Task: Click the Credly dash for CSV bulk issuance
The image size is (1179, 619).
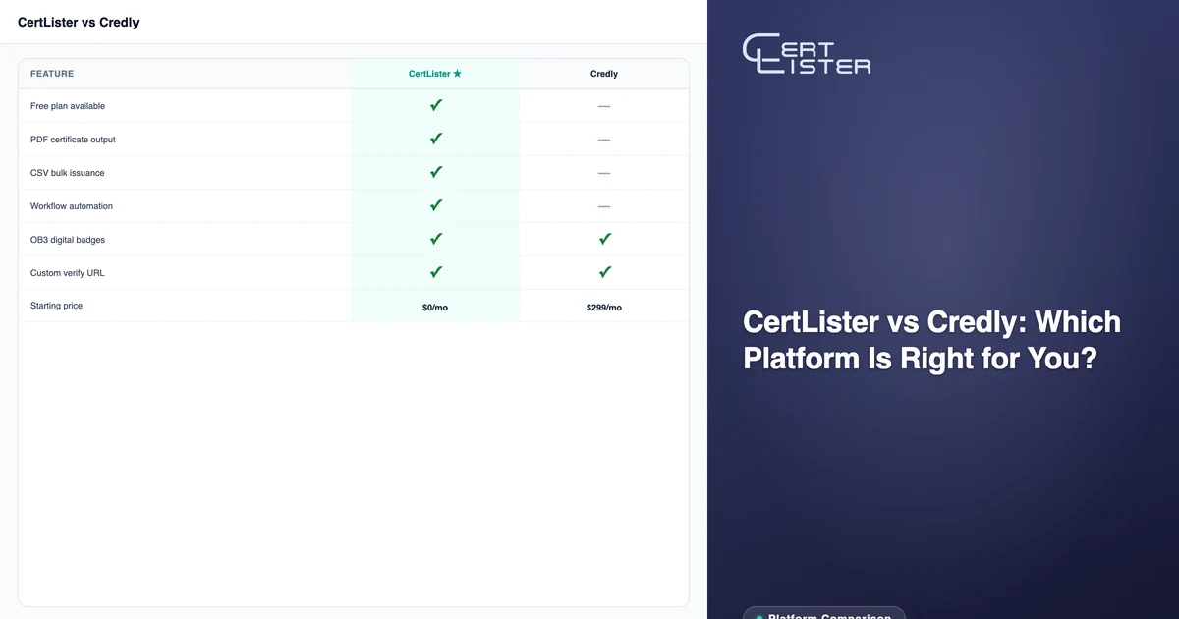Action: 604,173
